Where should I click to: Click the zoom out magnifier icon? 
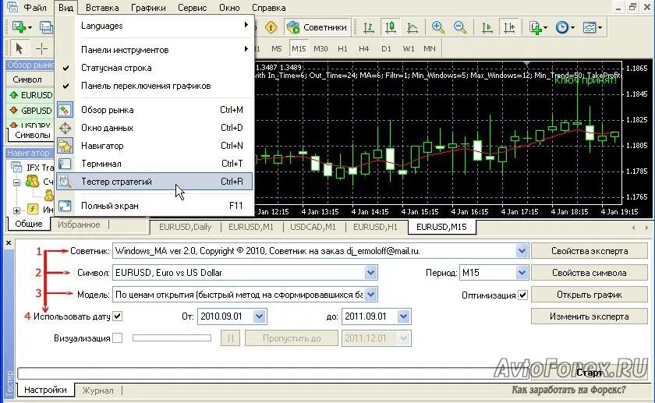460,27
